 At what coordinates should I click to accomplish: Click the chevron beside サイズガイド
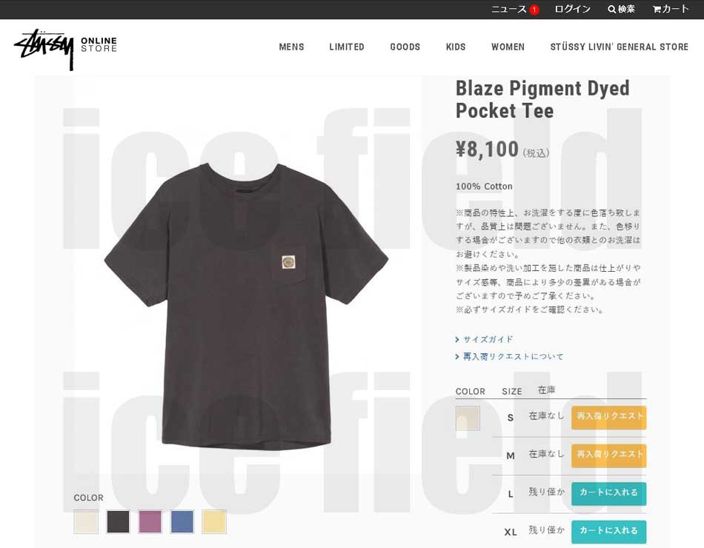457,340
